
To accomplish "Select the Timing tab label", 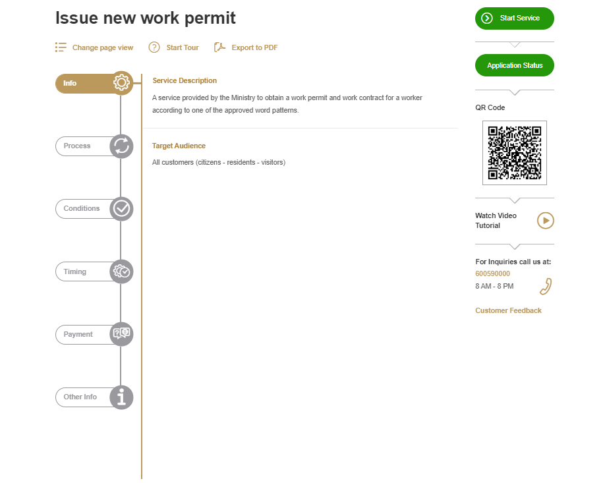I will pyautogui.click(x=75, y=271).
